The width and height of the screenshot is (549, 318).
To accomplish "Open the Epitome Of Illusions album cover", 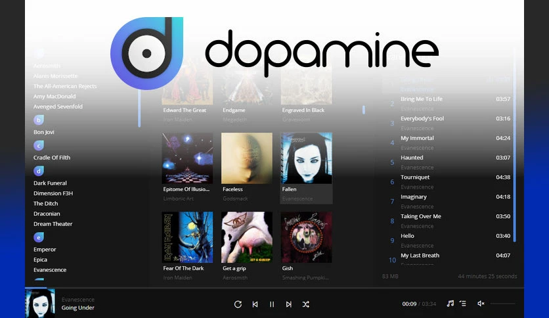I will click(187, 158).
